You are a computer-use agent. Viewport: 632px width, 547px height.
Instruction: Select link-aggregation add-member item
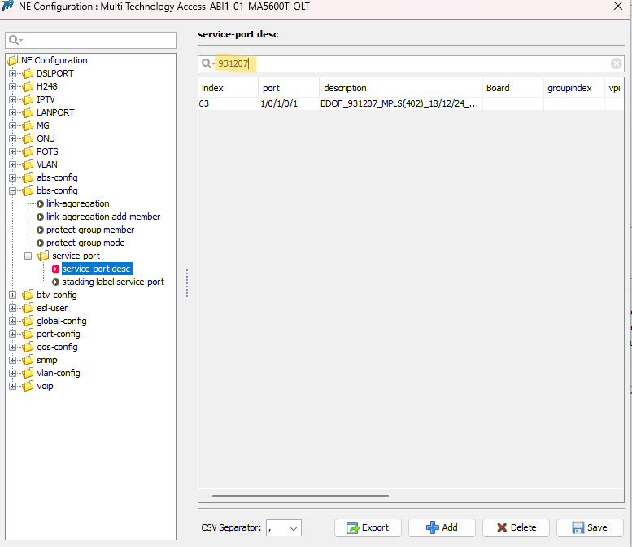[102, 217]
